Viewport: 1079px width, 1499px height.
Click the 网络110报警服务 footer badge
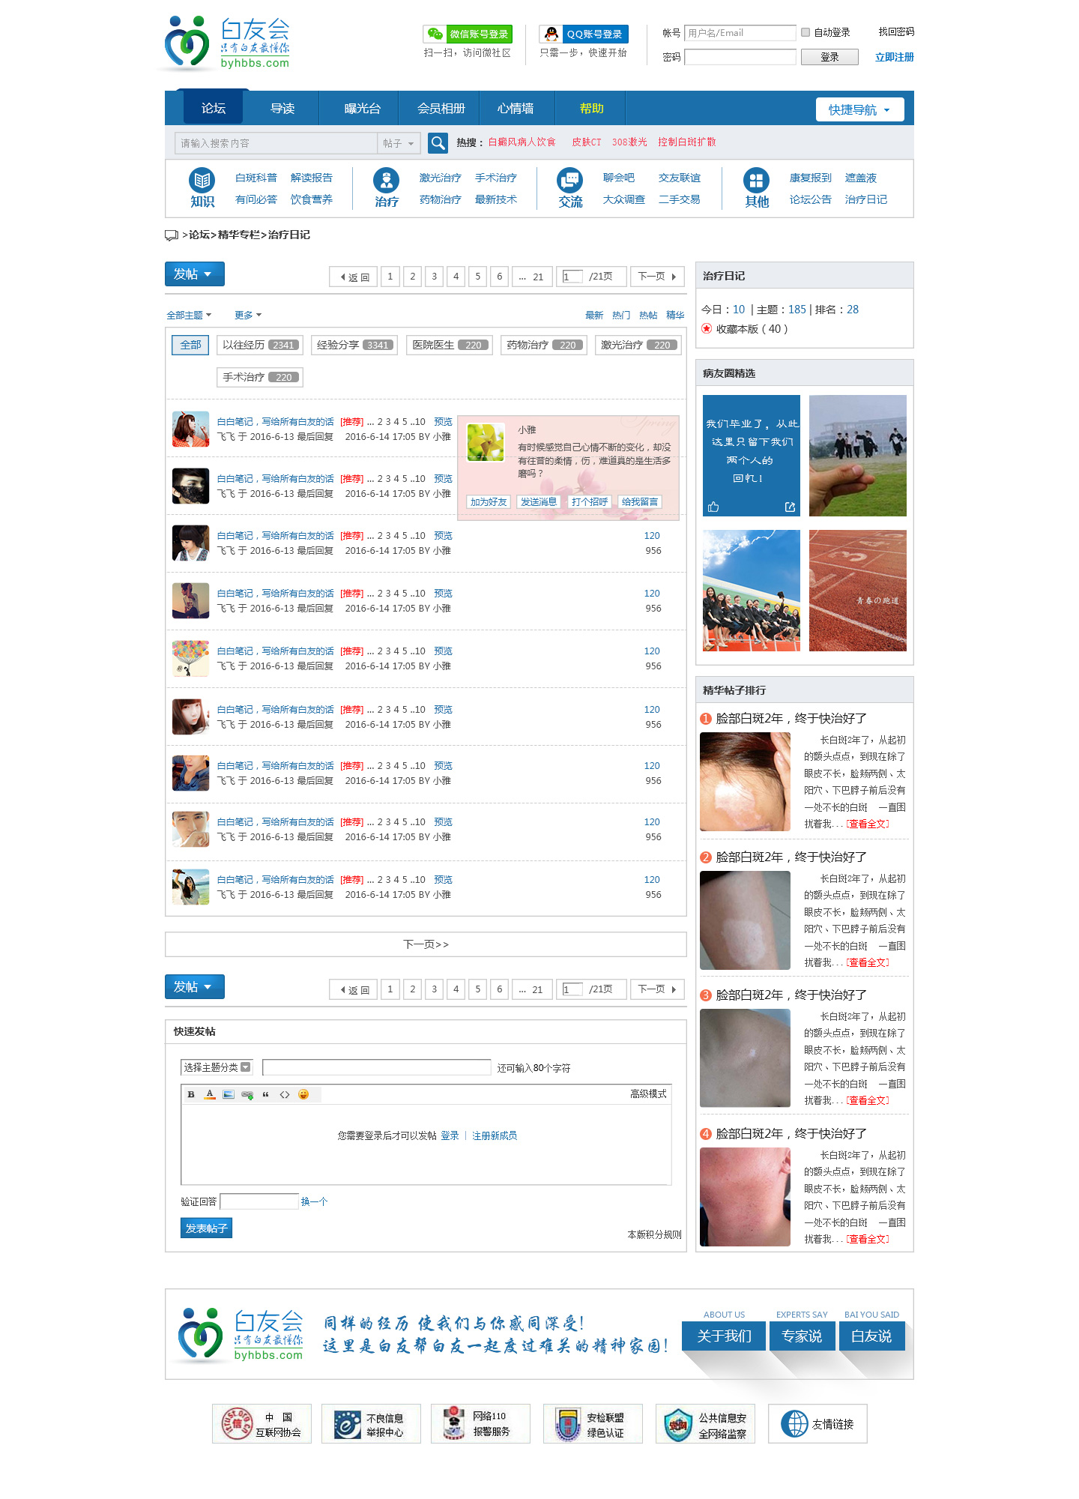[x=480, y=1423]
